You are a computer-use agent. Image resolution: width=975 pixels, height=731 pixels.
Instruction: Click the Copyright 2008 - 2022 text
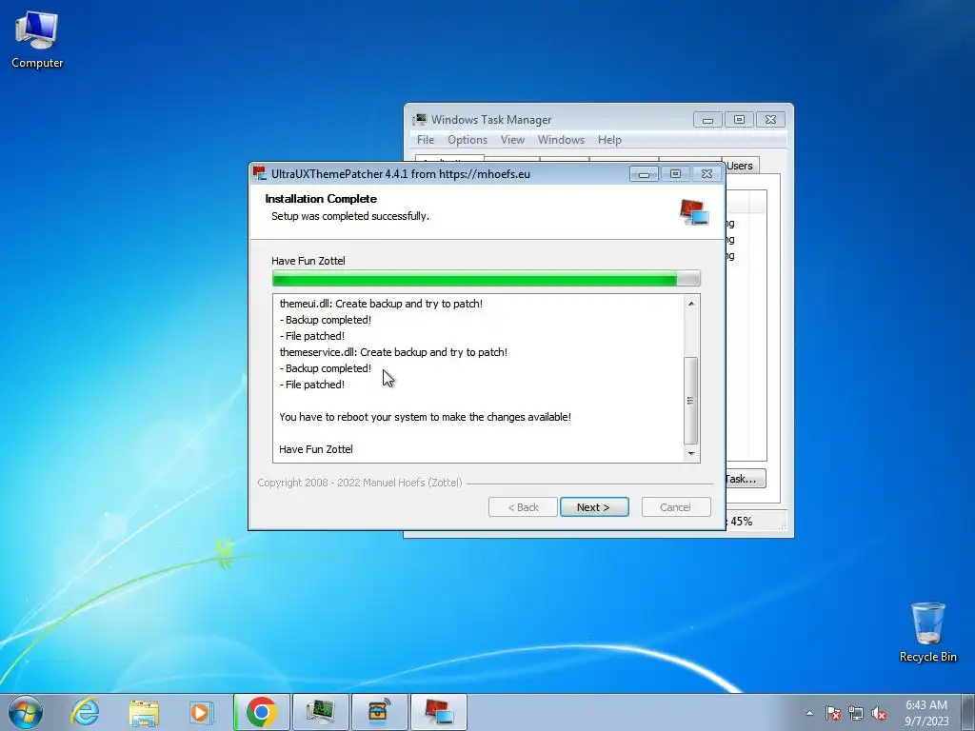point(359,483)
